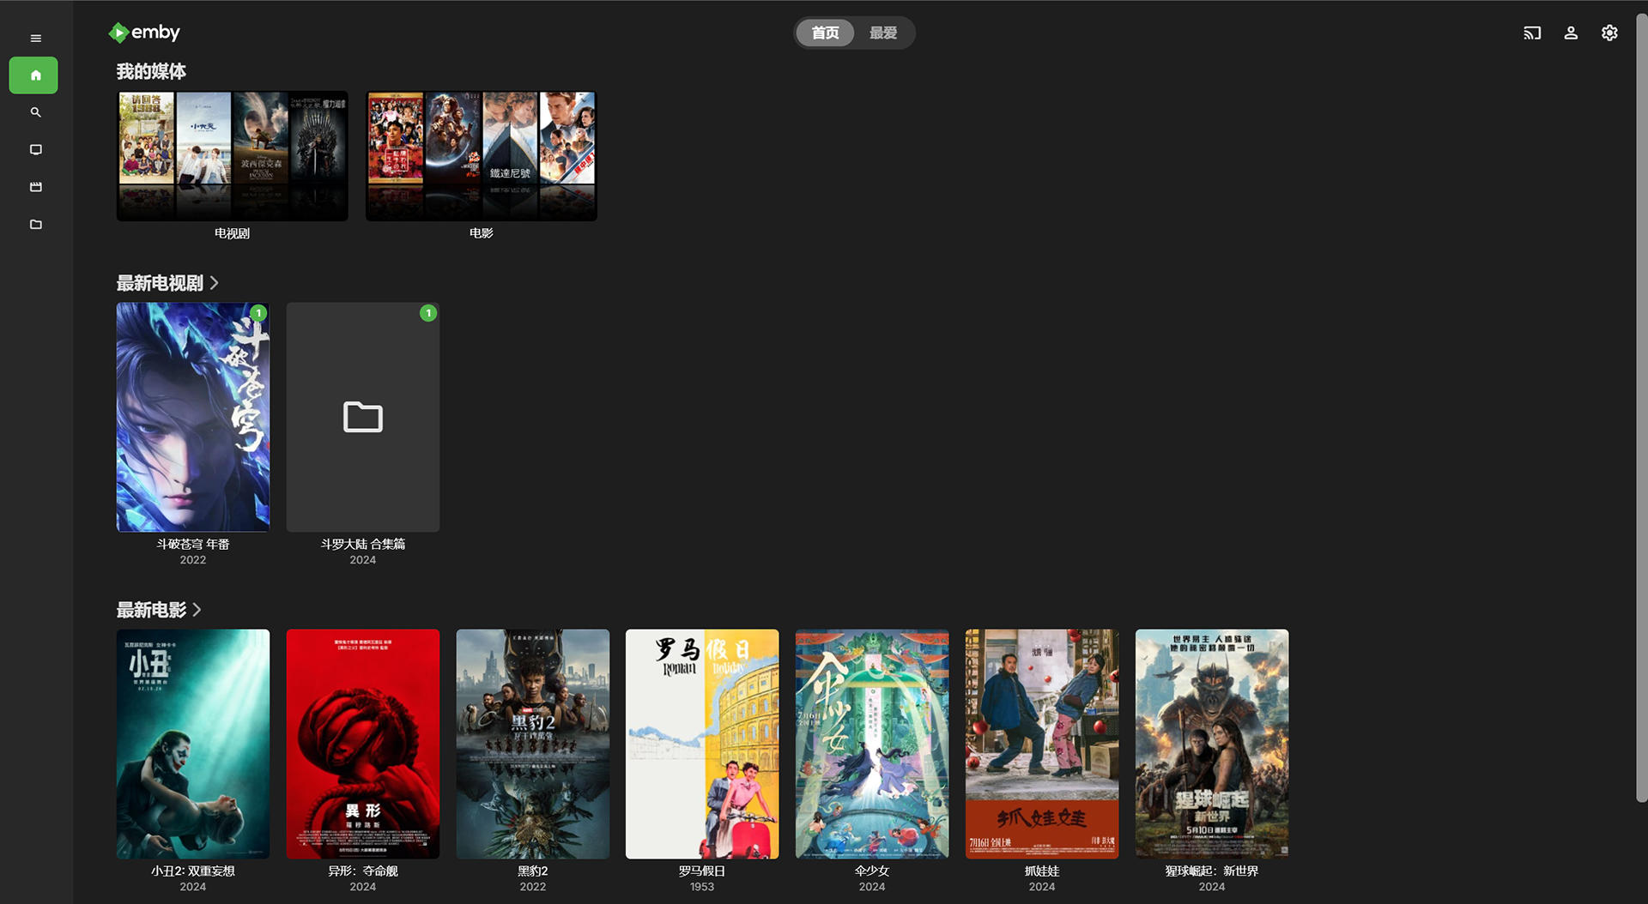Click the 罗马假日 title text
Viewport: 1648px width, 904px height.
pos(702,871)
